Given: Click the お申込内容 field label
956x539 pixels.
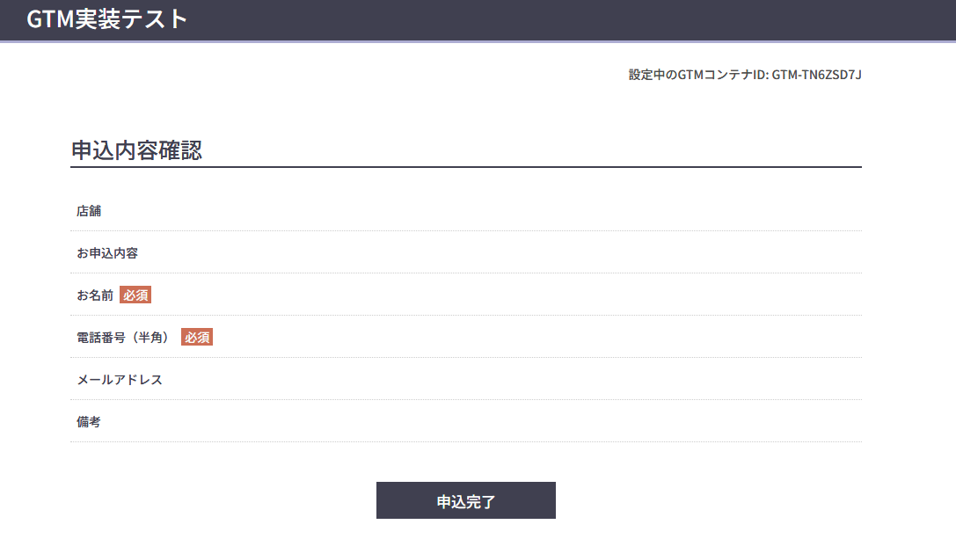Looking at the screenshot, I should [107, 253].
